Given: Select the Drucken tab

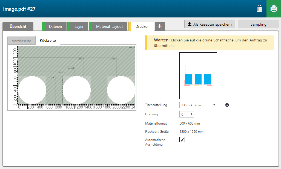Looking at the screenshot, I should click(142, 26).
